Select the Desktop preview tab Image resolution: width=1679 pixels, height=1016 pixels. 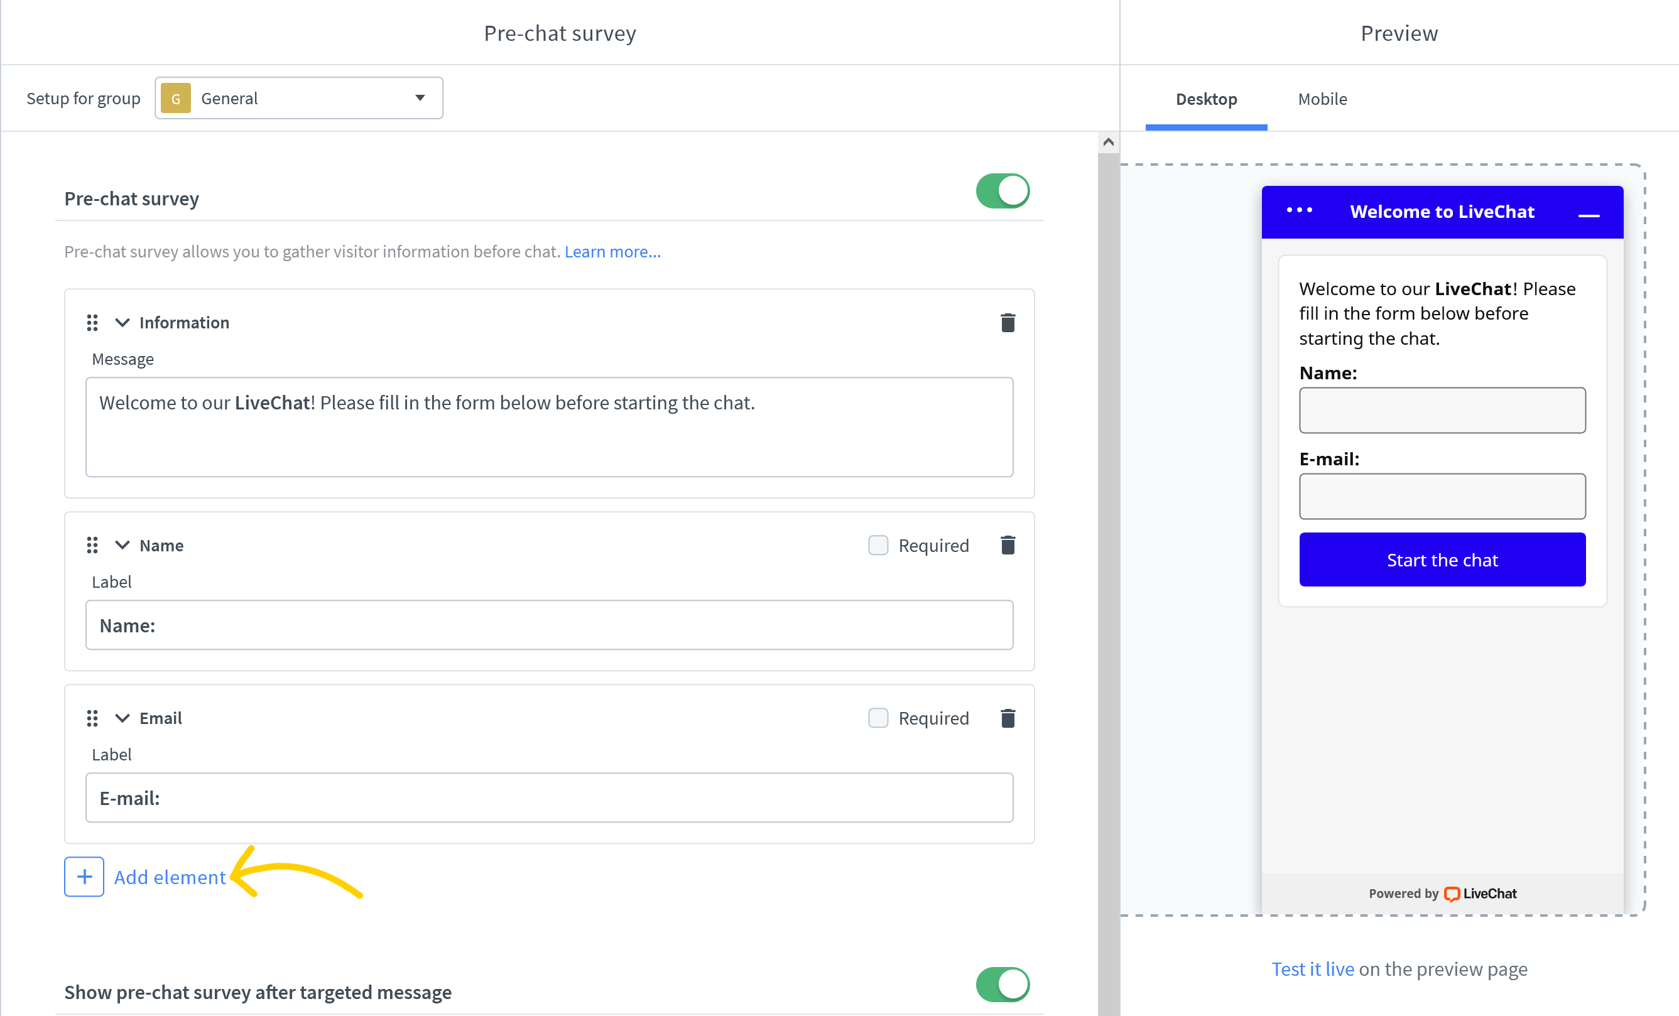pos(1206,99)
